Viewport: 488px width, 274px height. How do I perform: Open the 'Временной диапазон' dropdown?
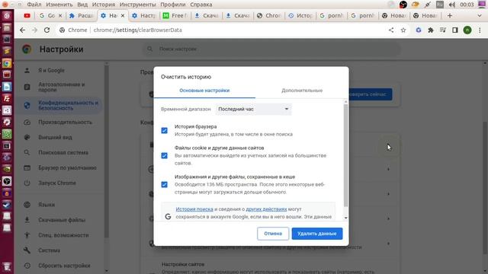point(254,109)
